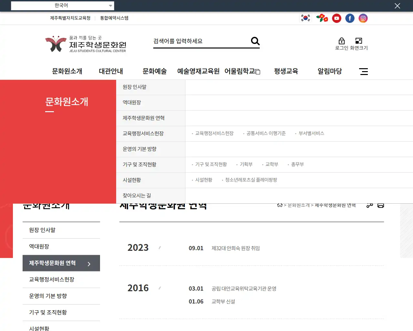Screen dimensions: 413x331
Task: Open the Instagram icon link
Action: (x=363, y=18)
